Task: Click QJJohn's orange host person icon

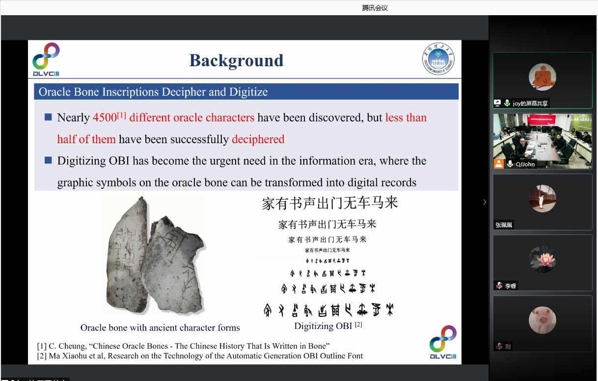Action: coord(499,164)
